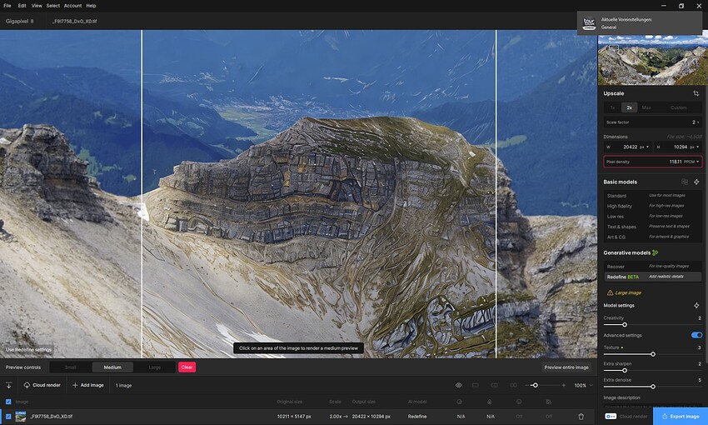Switch to single-view preview layout icon
The height and width of the screenshot is (425, 708).
click(x=476, y=385)
